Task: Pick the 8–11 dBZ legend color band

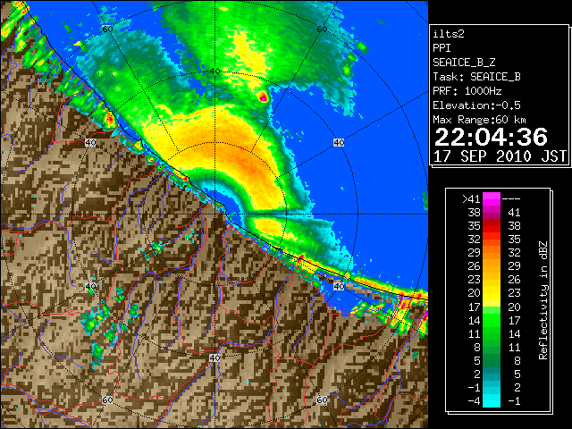Action: 492,347
